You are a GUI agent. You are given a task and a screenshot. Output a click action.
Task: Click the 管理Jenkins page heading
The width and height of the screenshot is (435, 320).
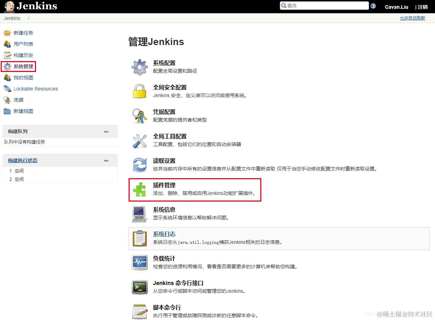156,42
